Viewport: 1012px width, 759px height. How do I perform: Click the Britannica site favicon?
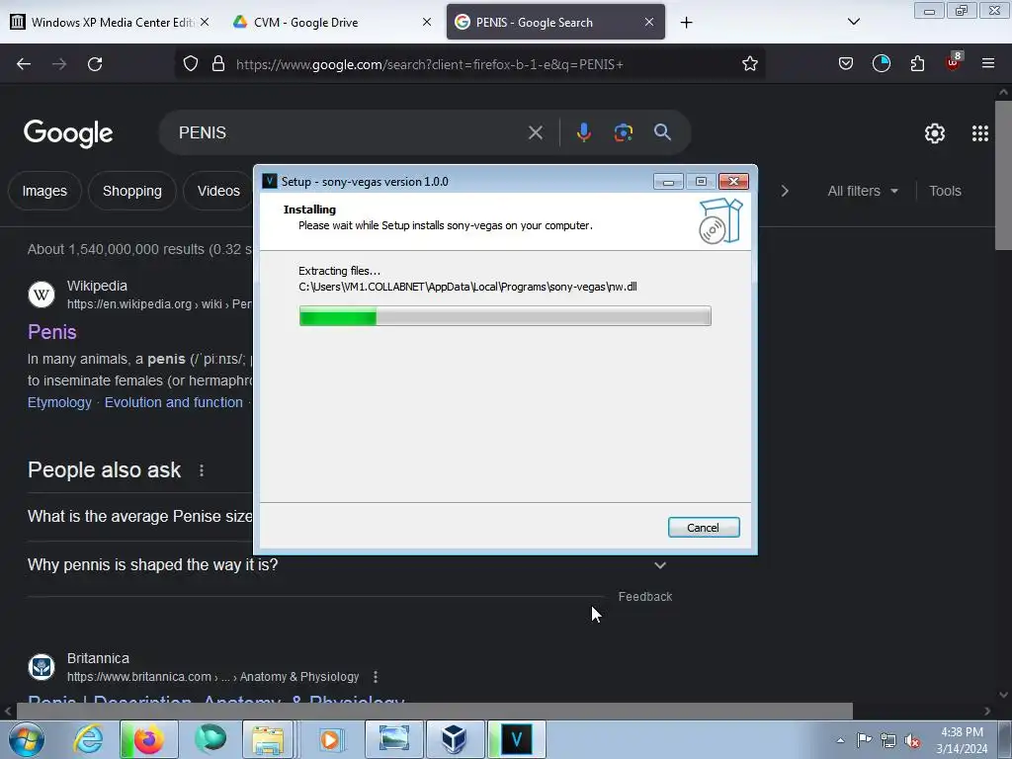pos(42,667)
